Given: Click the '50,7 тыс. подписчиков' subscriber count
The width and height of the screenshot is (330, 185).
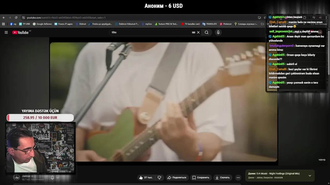Looking at the screenshot, I should (x=33, y=179).
